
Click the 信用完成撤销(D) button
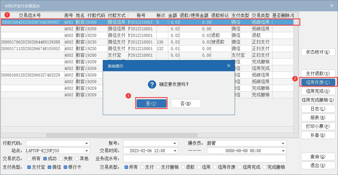click(318, 100)
